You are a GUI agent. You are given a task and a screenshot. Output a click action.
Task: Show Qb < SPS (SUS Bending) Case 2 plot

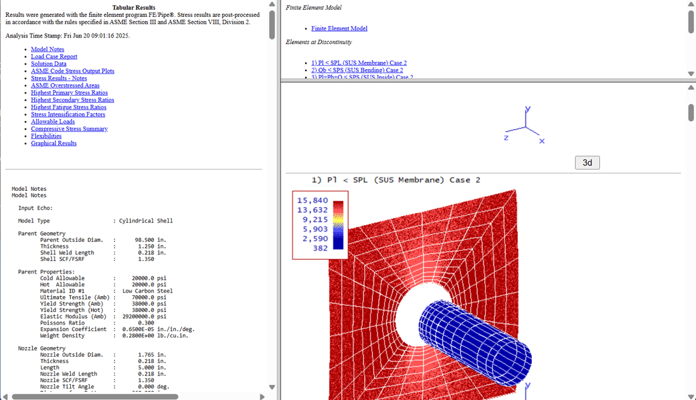pyautogui.click(x=357, y=70)
